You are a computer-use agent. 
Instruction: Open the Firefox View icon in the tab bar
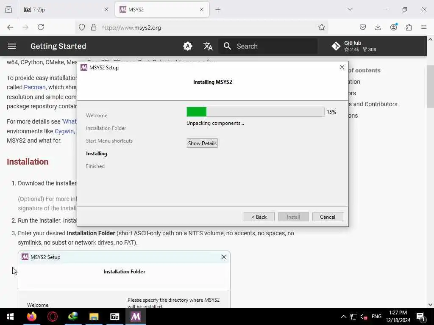click(8, 9)
